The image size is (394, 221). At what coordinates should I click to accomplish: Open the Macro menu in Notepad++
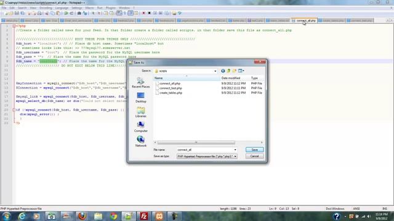[89, 8]
